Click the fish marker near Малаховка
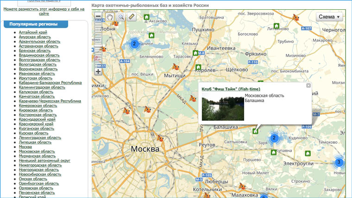Image resolution: width=352 pixels, height=198 pixels. pyautogui.click(x=242, y=186)
